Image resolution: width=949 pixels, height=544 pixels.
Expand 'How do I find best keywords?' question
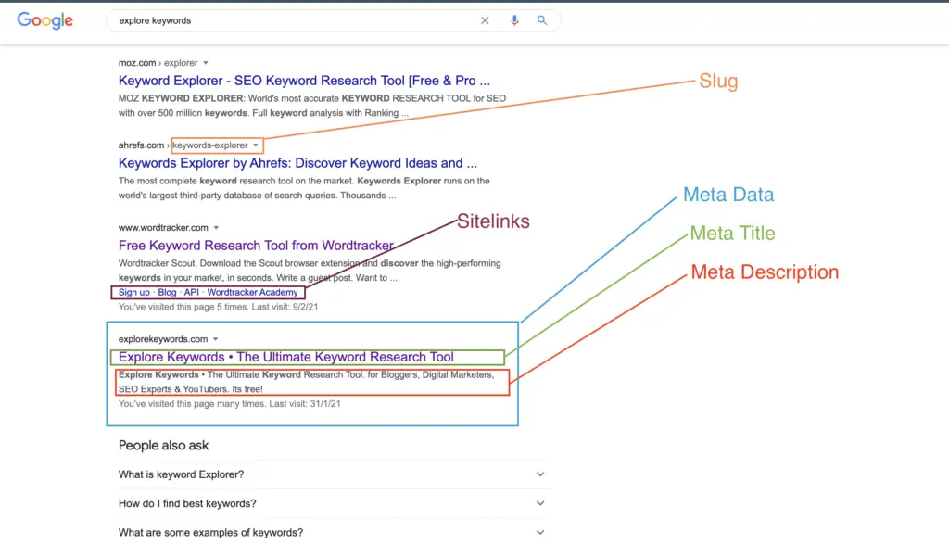333,503
